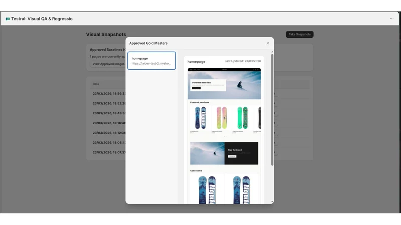Click the Approved Gold Masters dialog title
Screen dimensions: 401x225
tap(148, 43)
